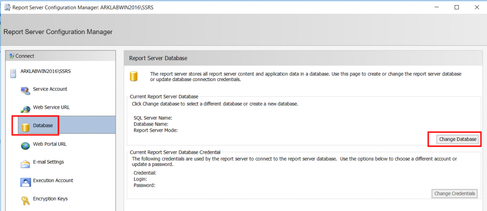
Task: Open the Service Account page
Action: click(x=50, y=89)
